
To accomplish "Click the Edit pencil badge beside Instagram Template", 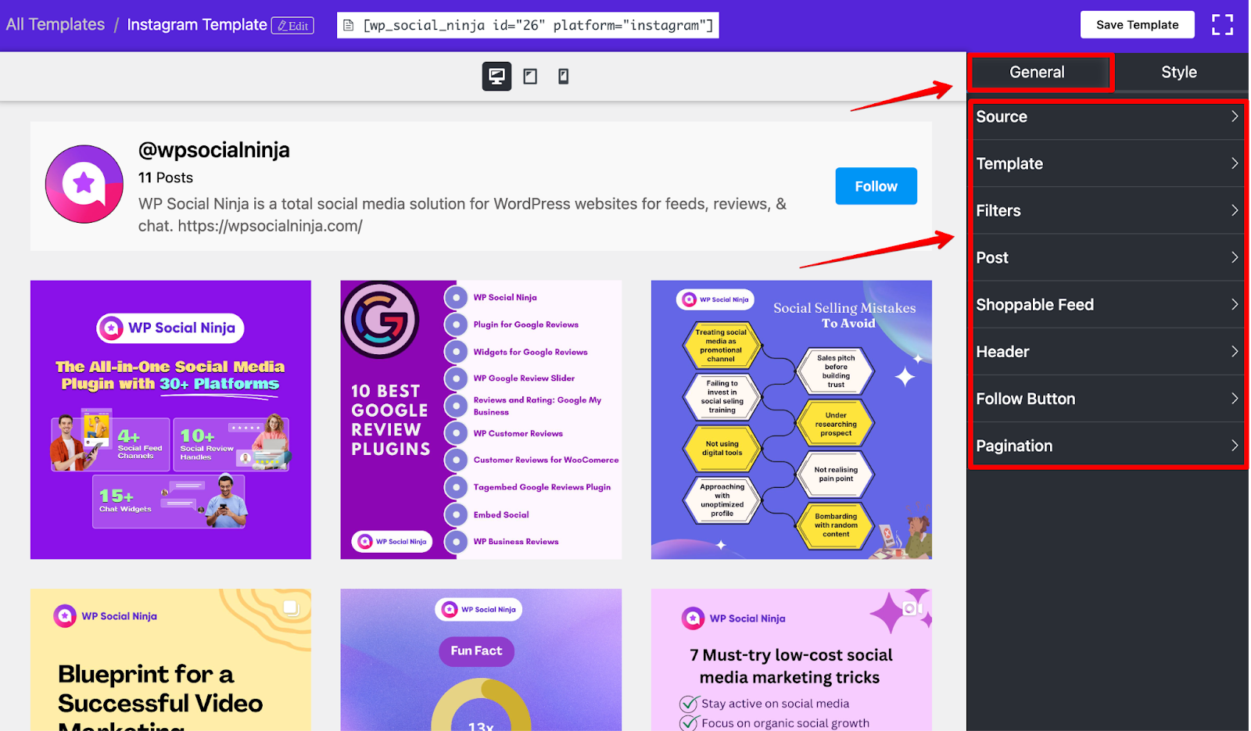I will [x=293, y=26].
